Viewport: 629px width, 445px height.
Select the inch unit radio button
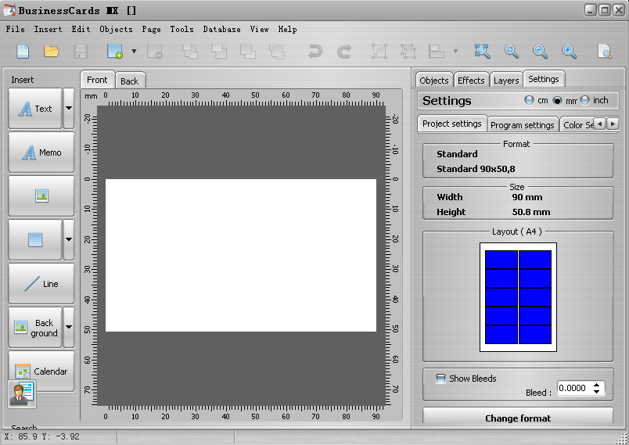[584, 101]
